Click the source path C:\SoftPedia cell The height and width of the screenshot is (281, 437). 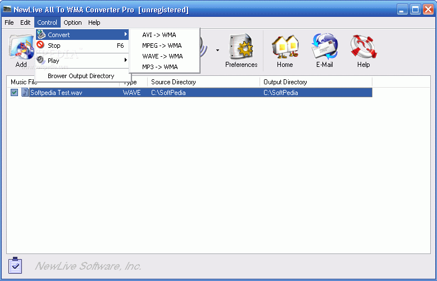point(169,93)
